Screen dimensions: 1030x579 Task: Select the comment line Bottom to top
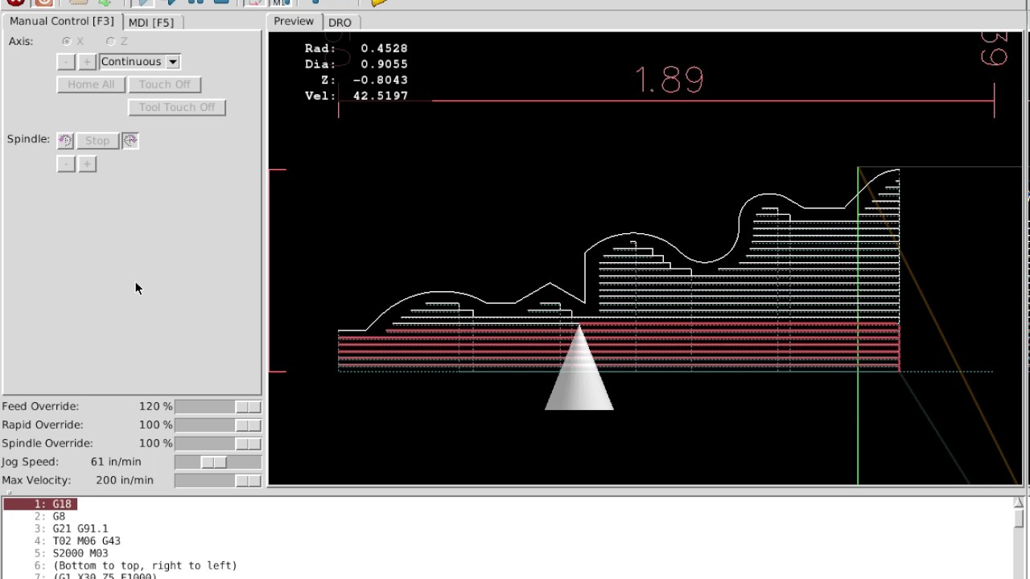[x=135, y=566]
